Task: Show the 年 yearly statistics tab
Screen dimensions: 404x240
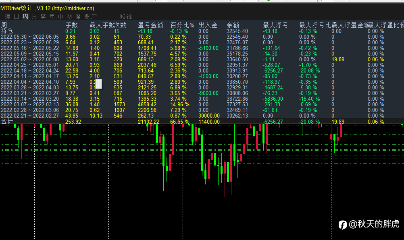Action: tap(52, 17)
